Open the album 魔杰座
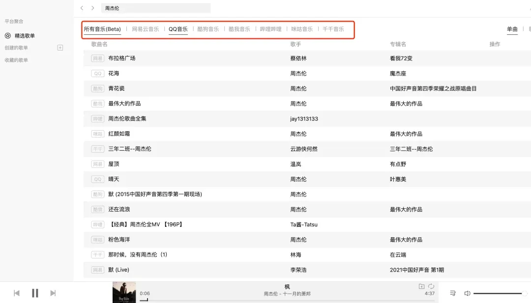The height and width of the screenshot is (303, 531). (398, 73)
